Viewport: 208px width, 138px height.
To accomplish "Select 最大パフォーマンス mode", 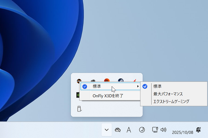I will click(x=168, y=94).
